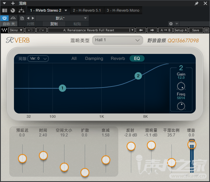Open the Skins dropdown menu
This screenshot has height=182, width=210.
[x=16, y=30]
